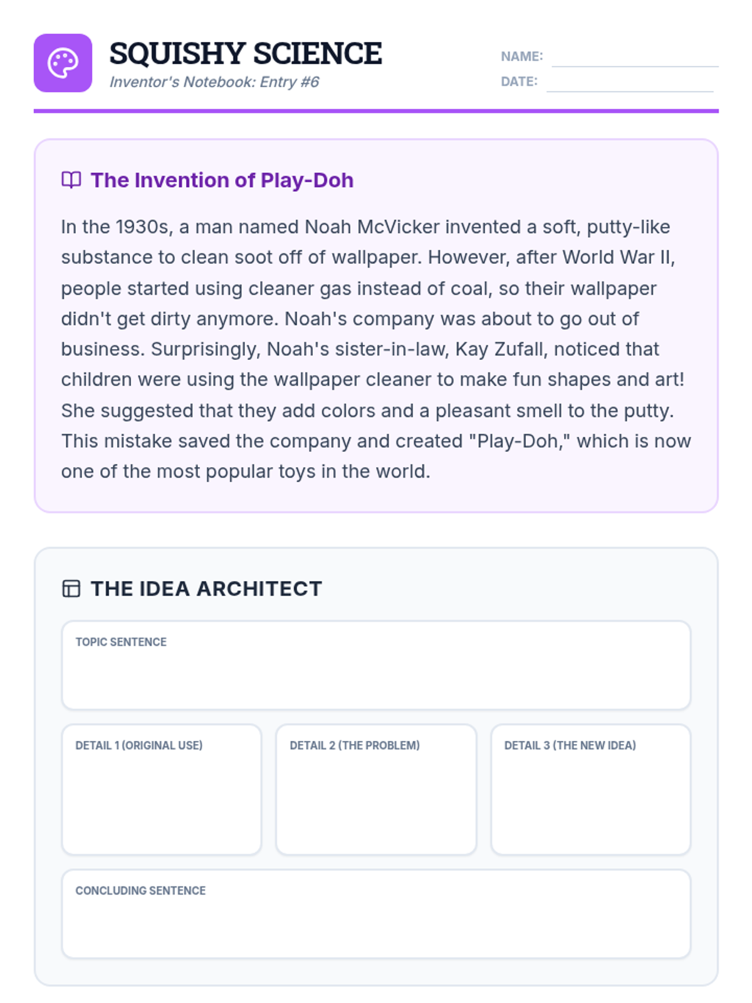Click the Topic Sentence label

tap(121, 642)
